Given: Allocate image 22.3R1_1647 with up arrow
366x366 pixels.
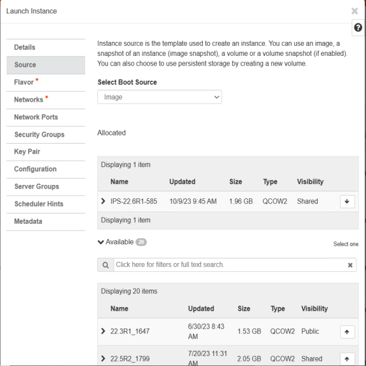Looking at the screenshot, I should (x=347, y=332).
